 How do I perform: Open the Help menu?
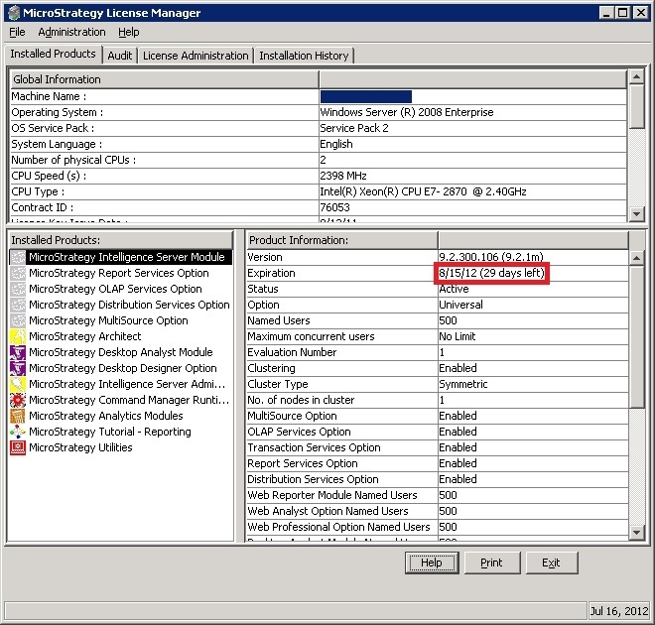[129, 32]
